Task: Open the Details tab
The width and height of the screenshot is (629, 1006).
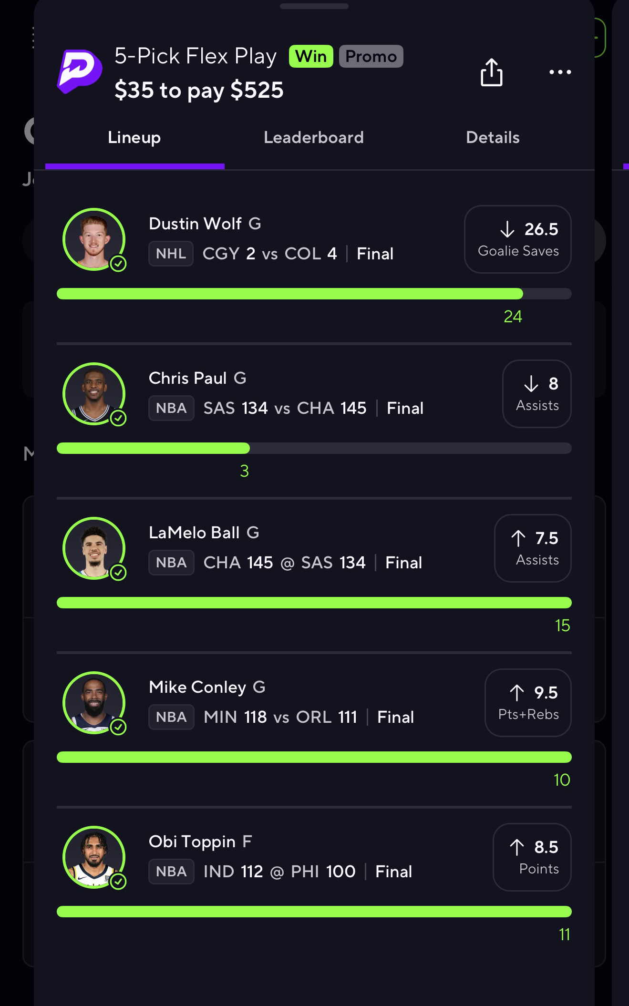Action: click(493, 138)
